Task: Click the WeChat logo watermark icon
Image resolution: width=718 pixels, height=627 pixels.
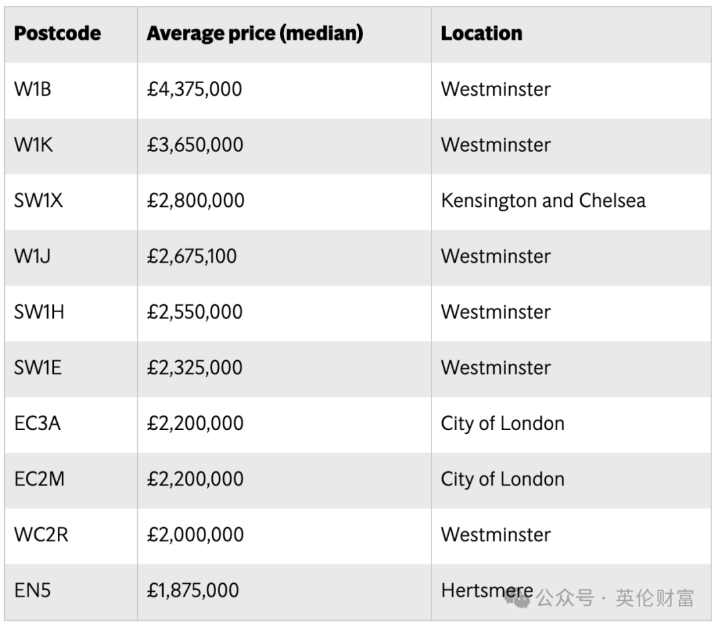Action: point(519,599)
